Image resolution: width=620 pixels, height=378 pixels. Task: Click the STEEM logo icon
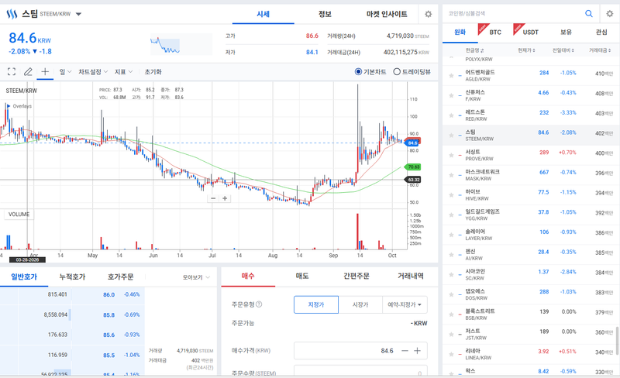coord(12,14)
